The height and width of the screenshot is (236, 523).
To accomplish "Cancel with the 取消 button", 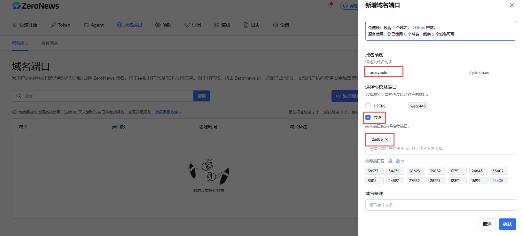I will pyautogui.click(x=487, y=224).
